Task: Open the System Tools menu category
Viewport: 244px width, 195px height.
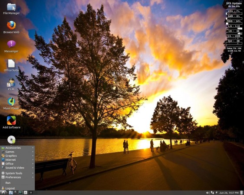Action: 17,173
